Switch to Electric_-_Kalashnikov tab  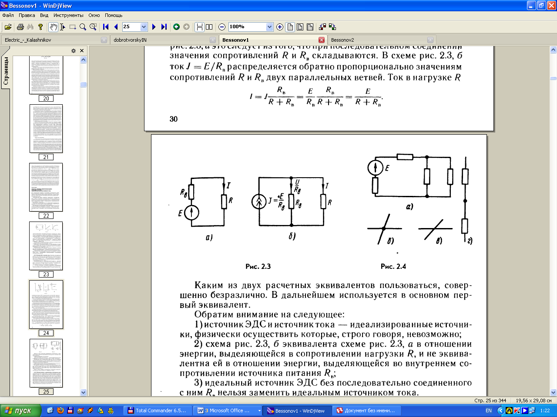tap(54, 40)
